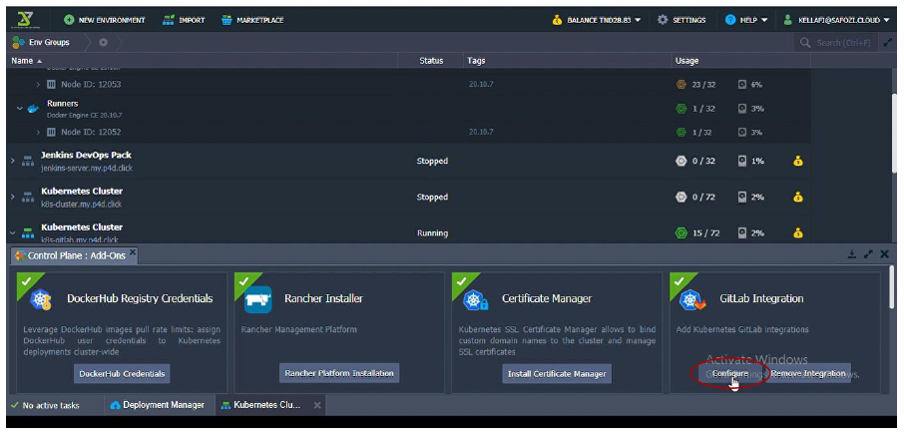The image size is (904, 438).
Task: Click the 20.10.7 tag of Node 12053
Action: pos(481,84)
